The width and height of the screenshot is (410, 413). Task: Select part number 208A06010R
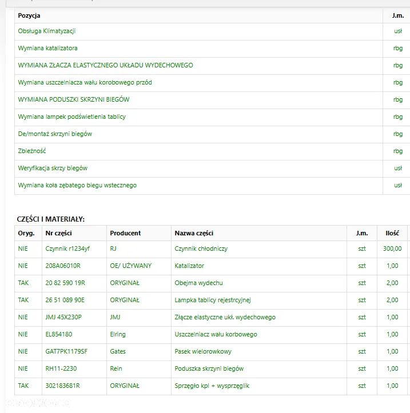click(x=63, y=266)
